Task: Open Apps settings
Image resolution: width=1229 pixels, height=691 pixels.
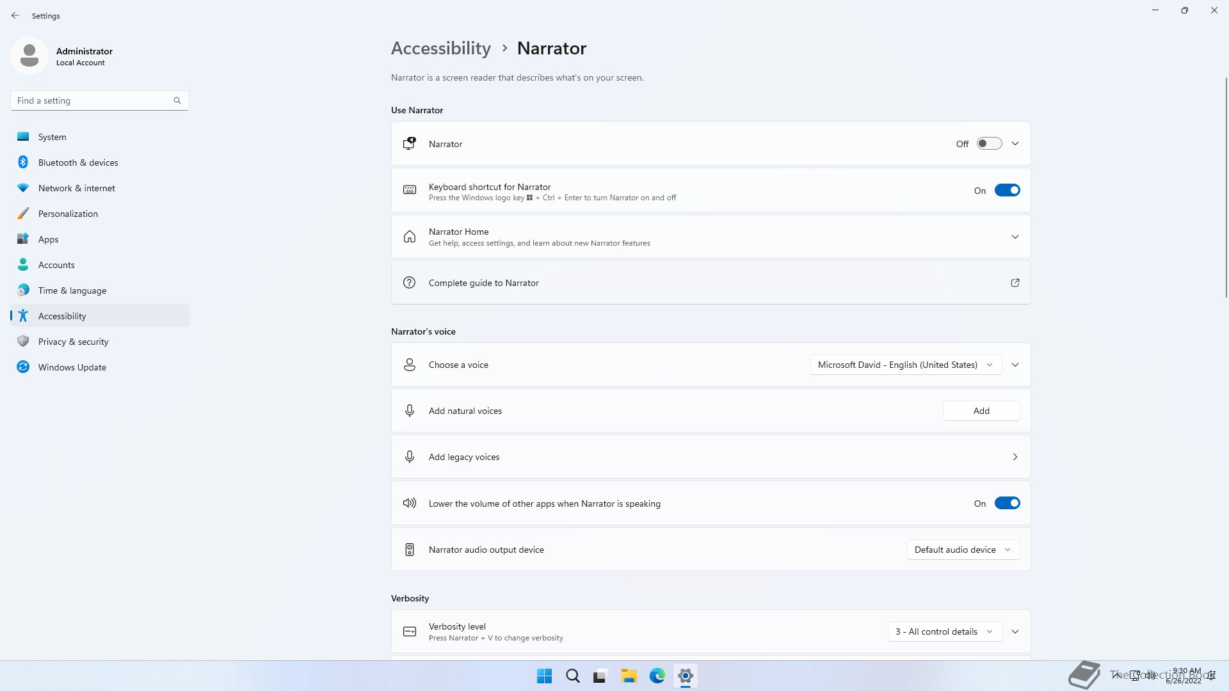Action: [100, 239]
